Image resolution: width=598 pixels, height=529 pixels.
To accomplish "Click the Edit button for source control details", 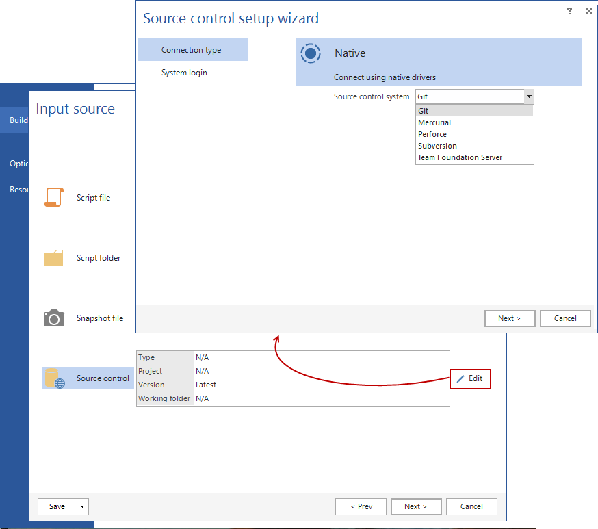I will click(470, 378).
